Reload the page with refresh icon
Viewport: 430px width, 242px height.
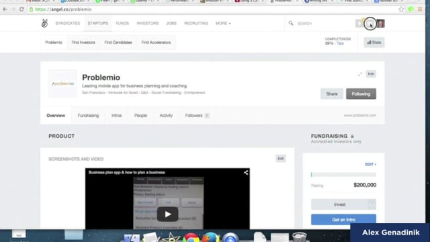click(x=21, y=9)
